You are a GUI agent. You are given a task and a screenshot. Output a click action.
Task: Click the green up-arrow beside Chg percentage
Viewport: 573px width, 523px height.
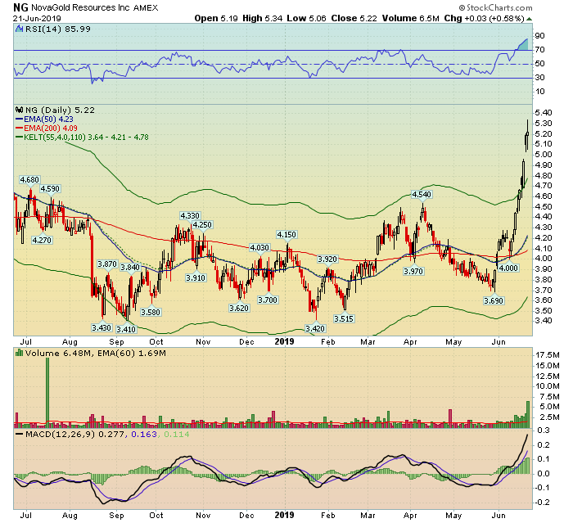529,19
